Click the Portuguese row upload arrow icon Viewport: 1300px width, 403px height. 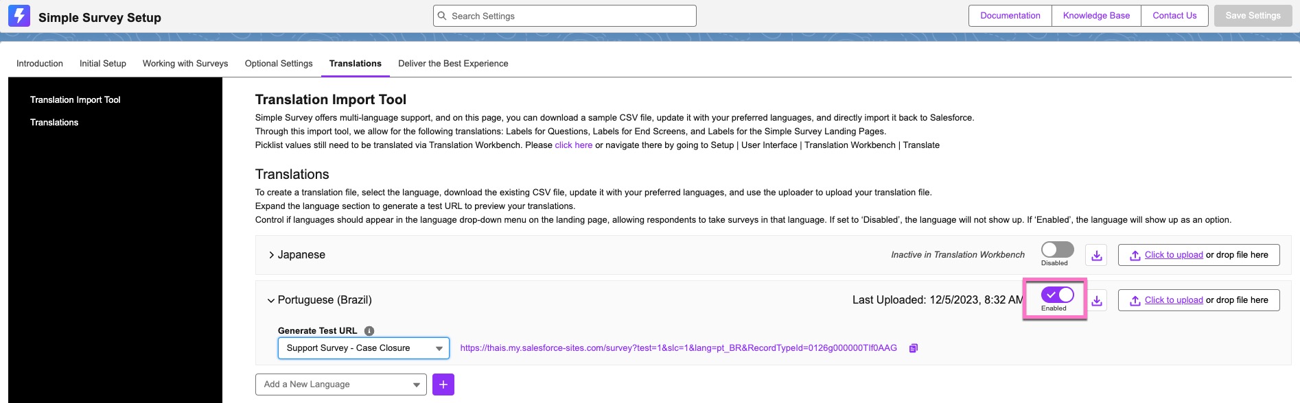click(x=1135, y=300)
